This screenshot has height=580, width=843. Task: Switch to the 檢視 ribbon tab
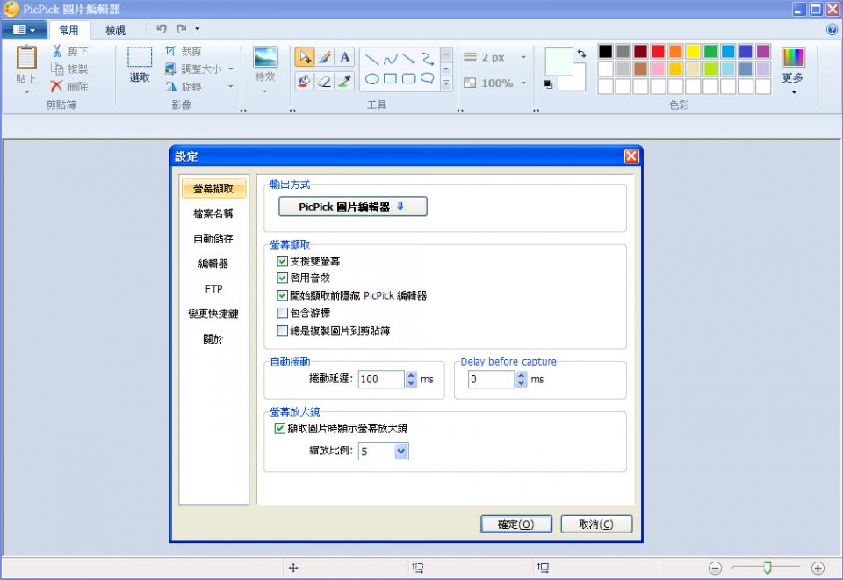point(116,31)
